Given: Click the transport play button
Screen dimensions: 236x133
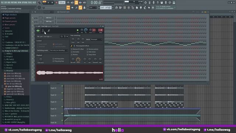Looking at the screenshot, I should [x=48, y=3].
